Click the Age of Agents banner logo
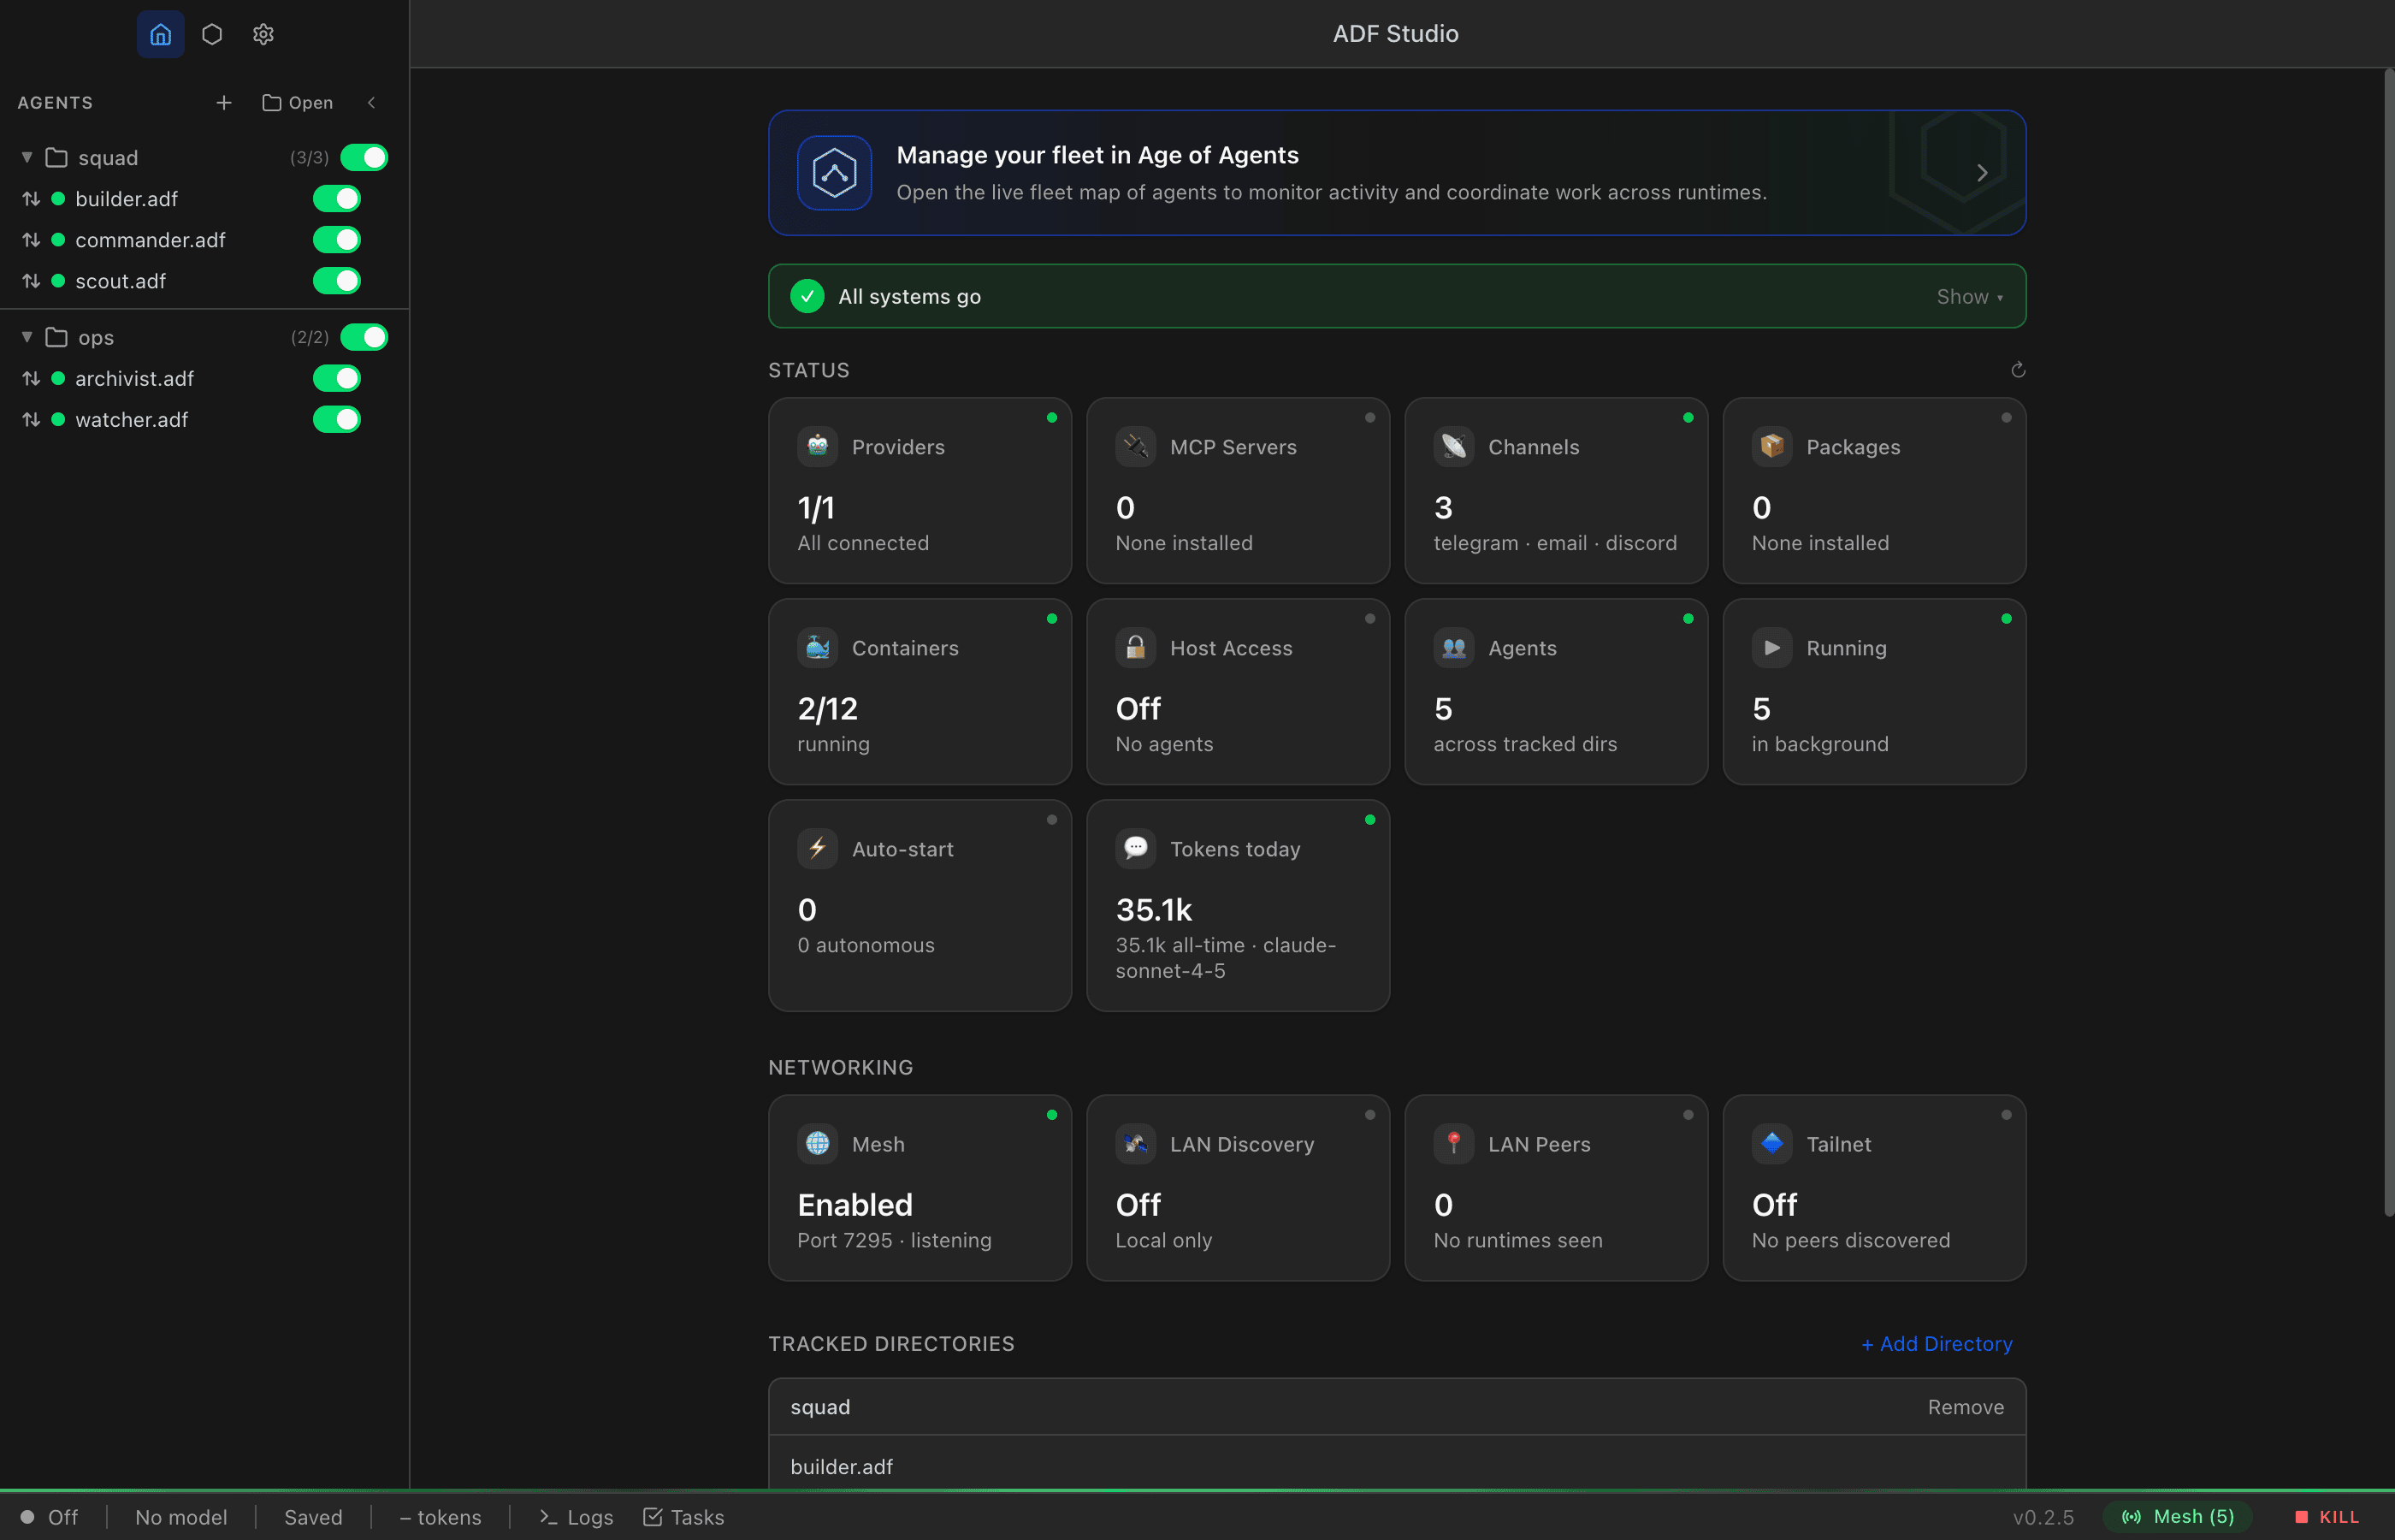2395x1540 pixels. point(834,173)
